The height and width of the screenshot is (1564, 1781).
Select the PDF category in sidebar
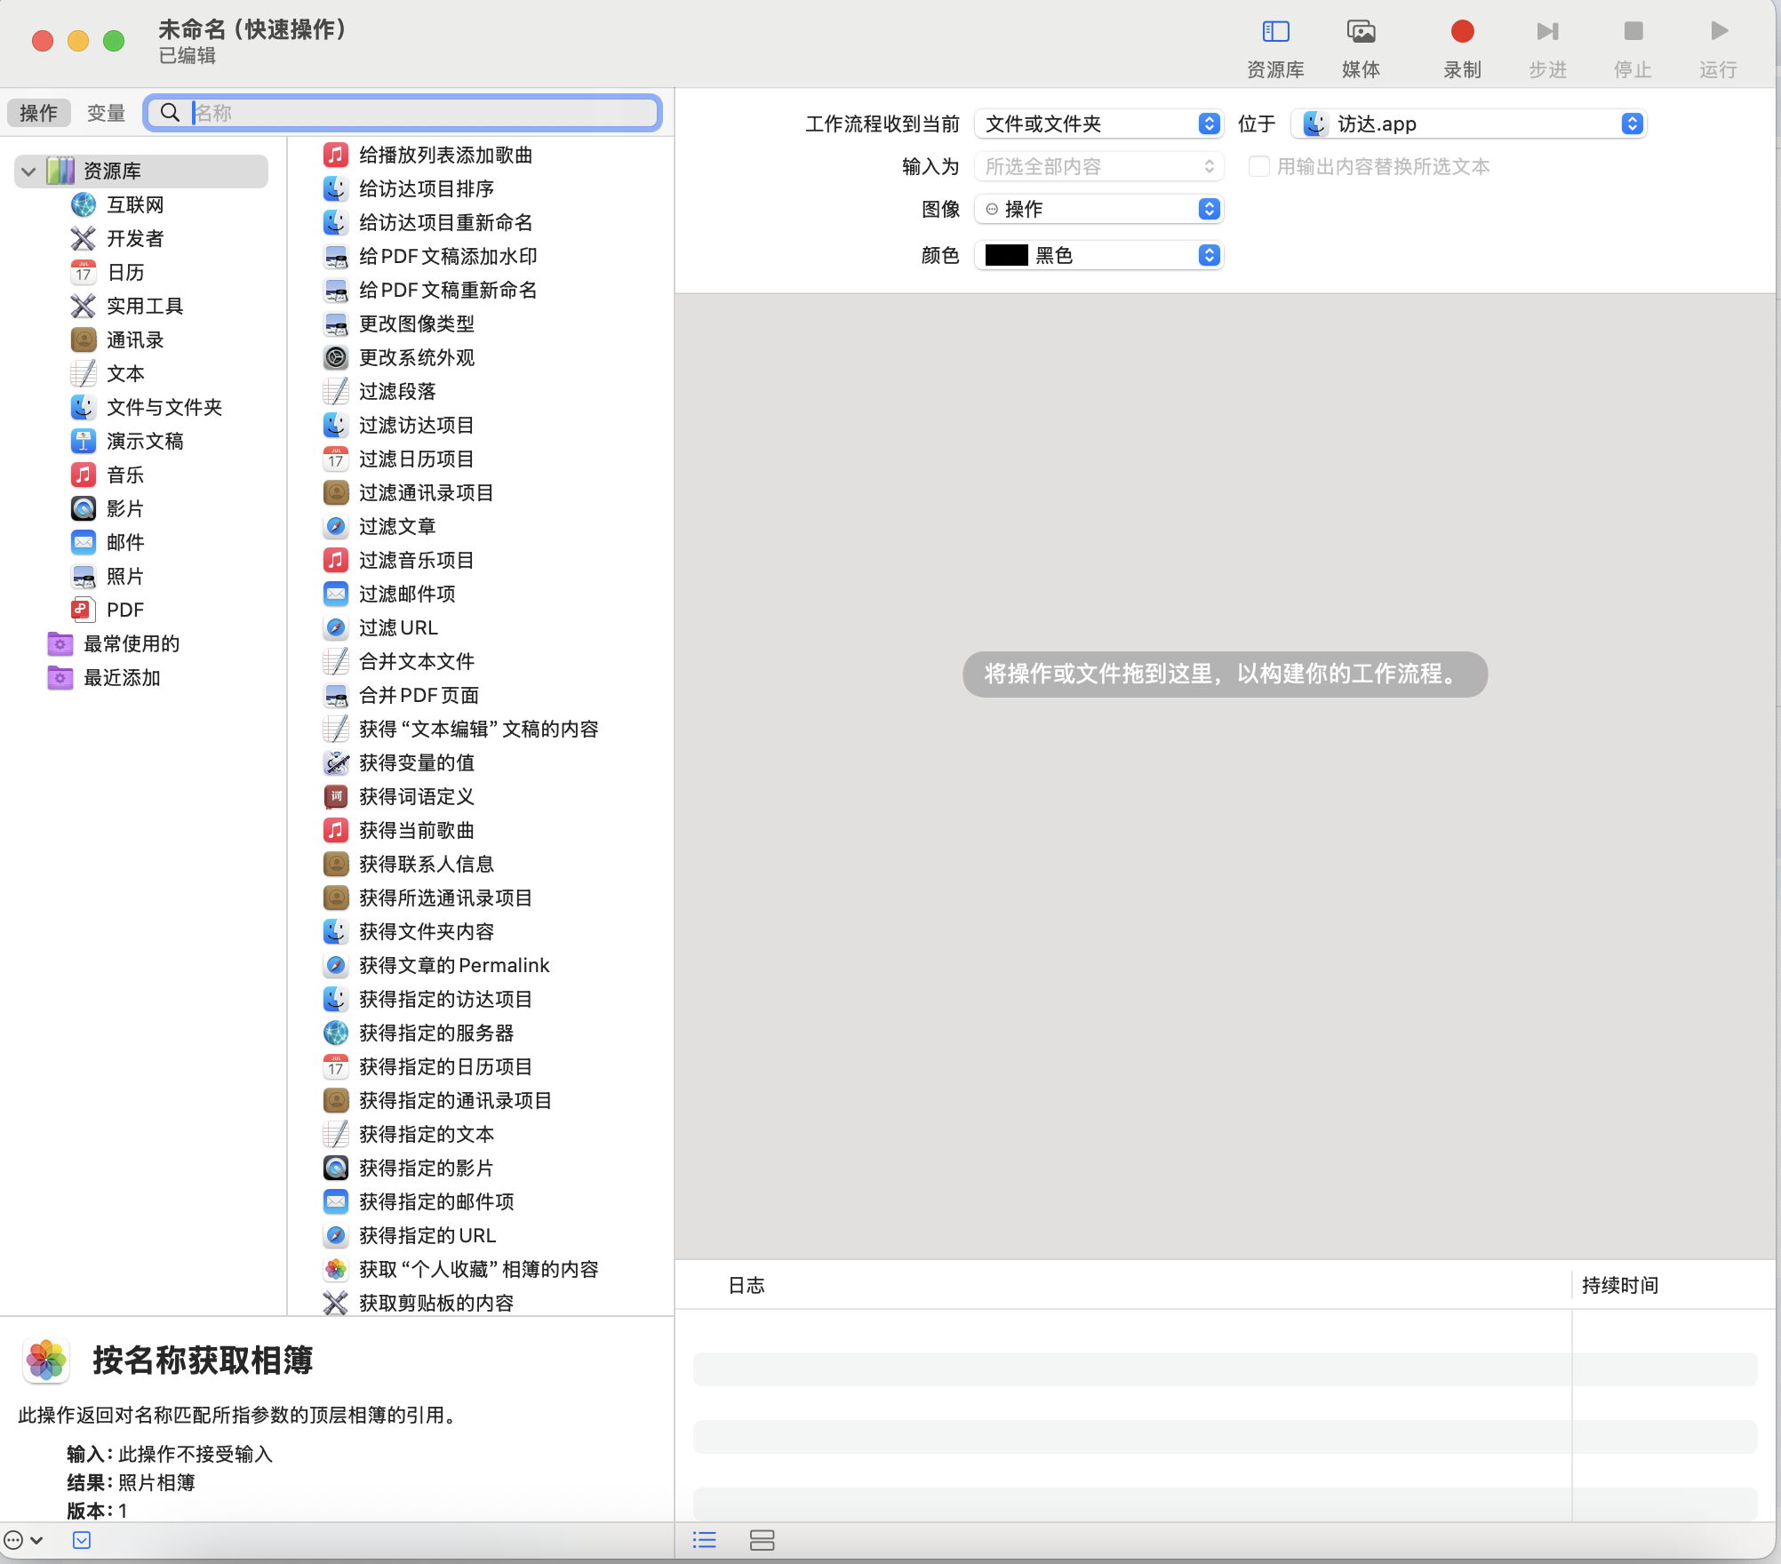point(125,610)
